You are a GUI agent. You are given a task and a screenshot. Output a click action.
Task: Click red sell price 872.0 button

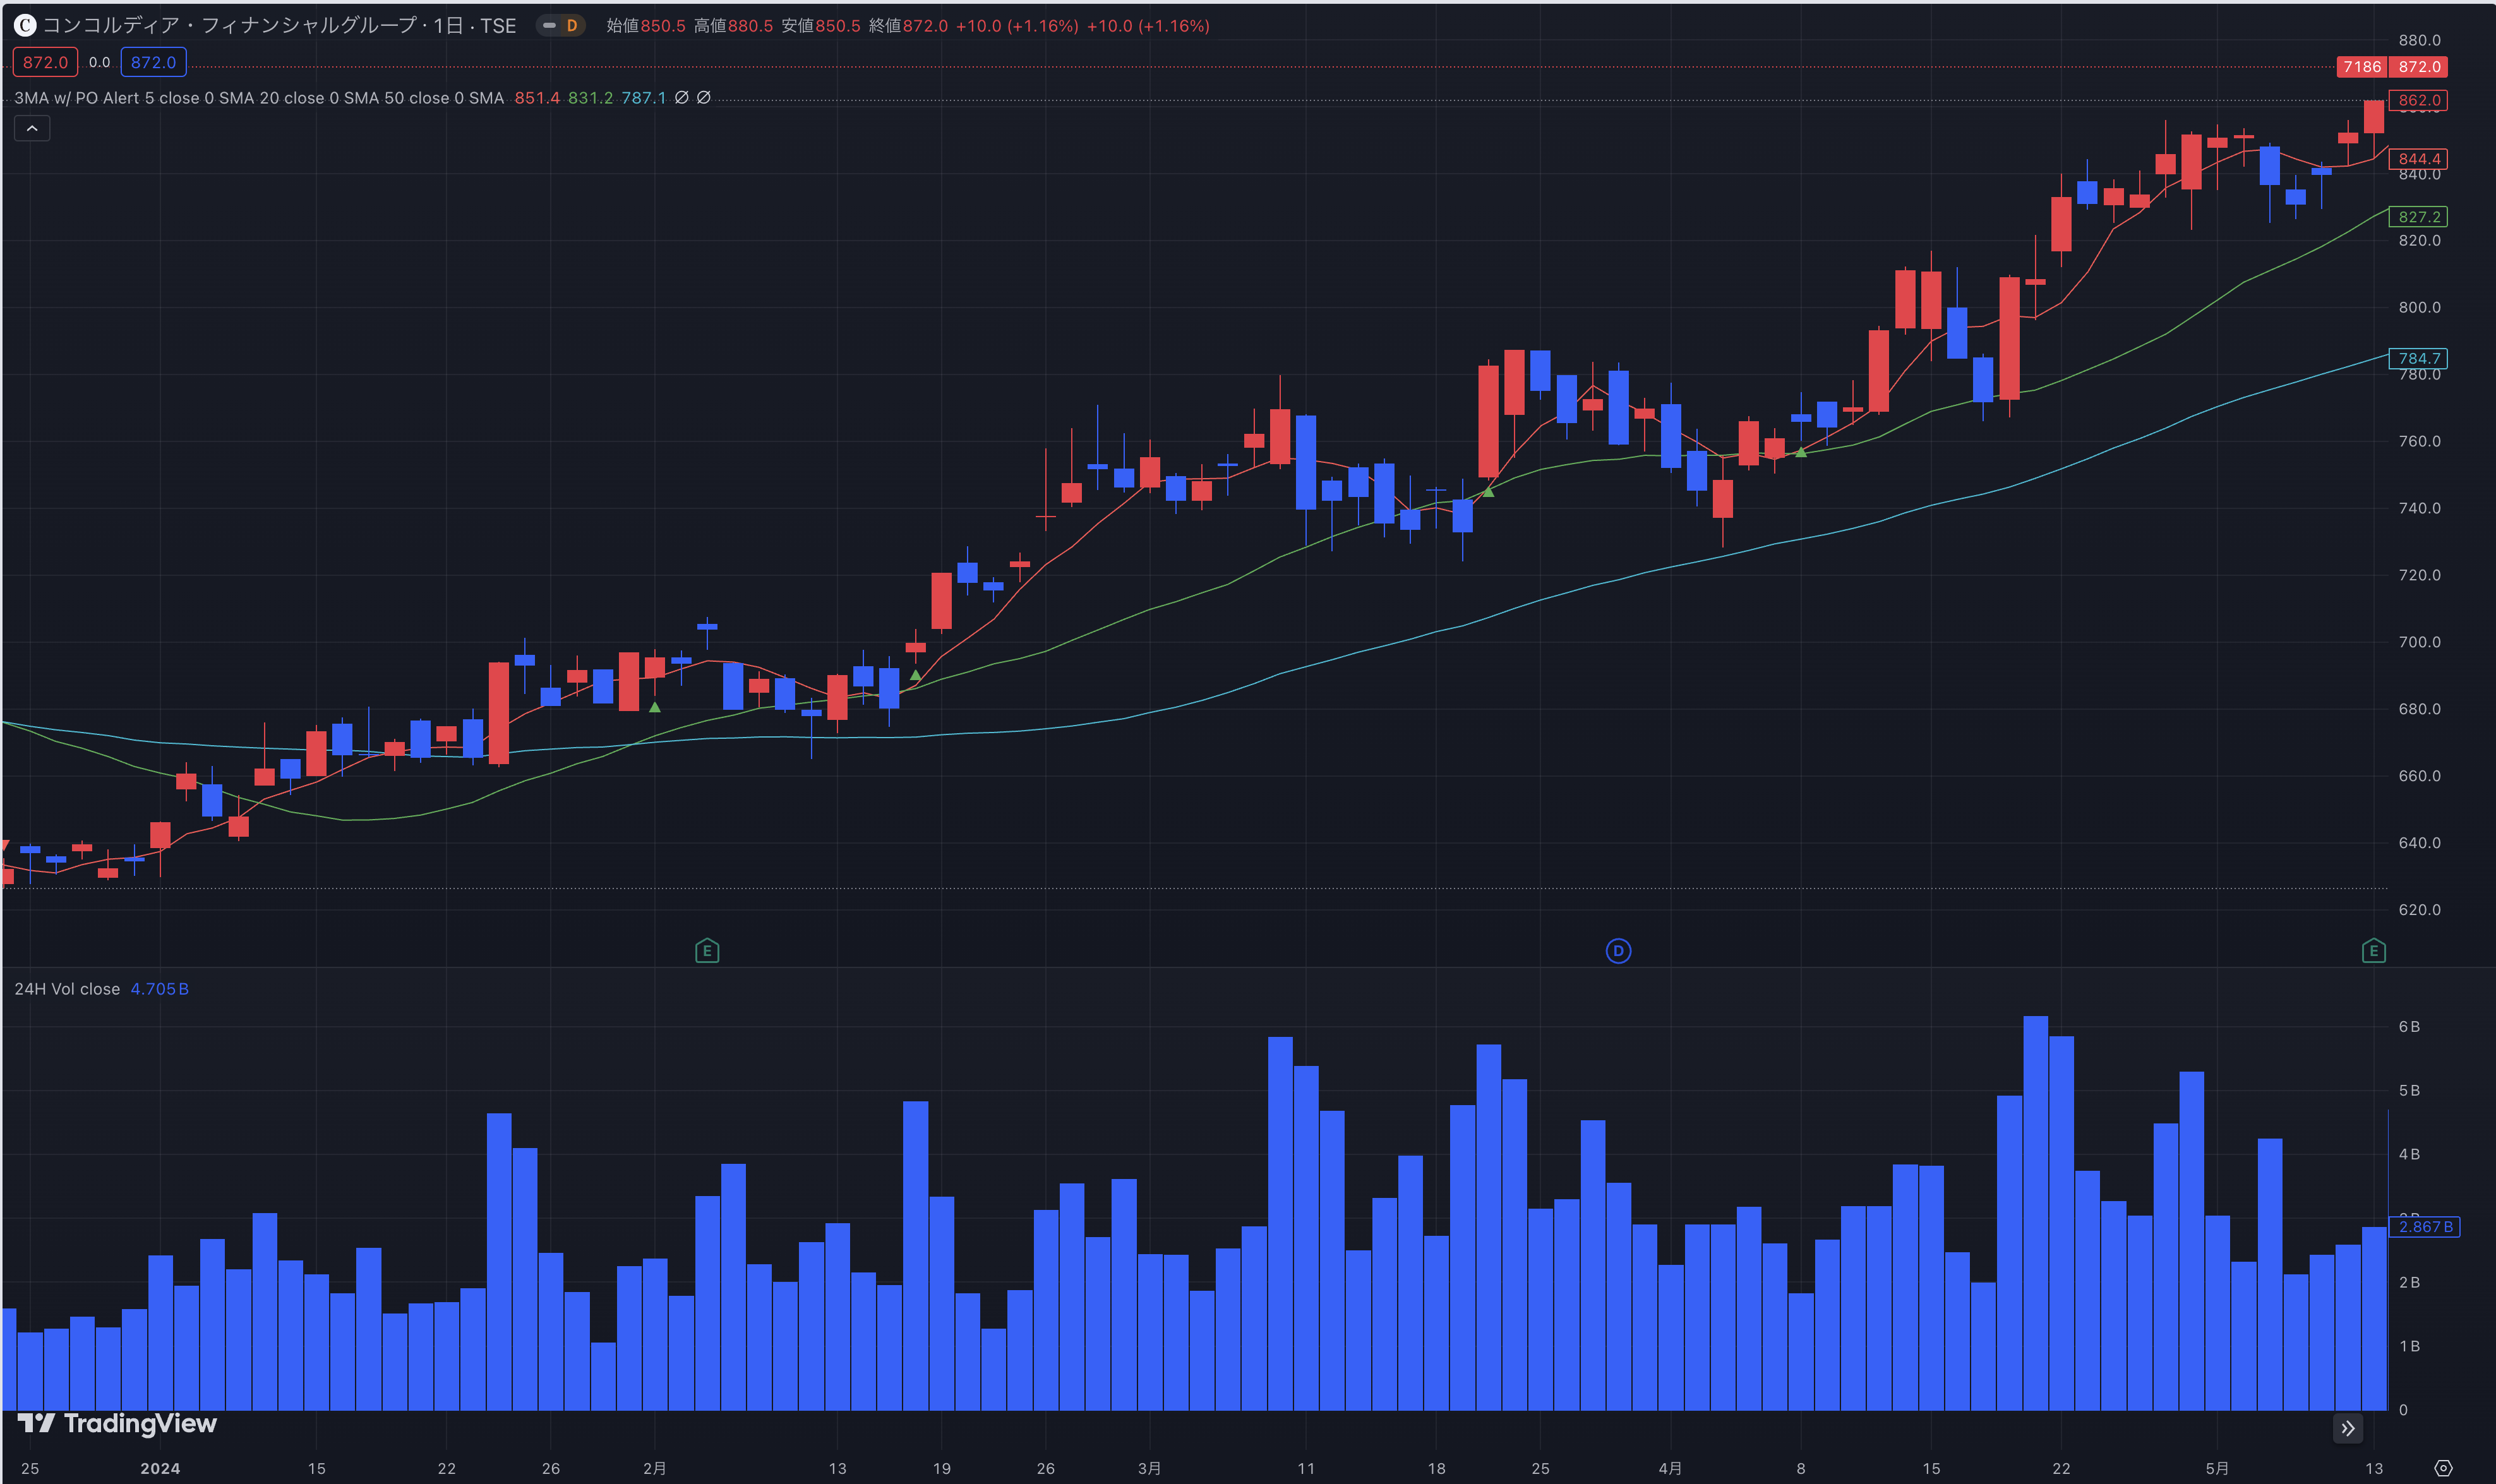45,62
